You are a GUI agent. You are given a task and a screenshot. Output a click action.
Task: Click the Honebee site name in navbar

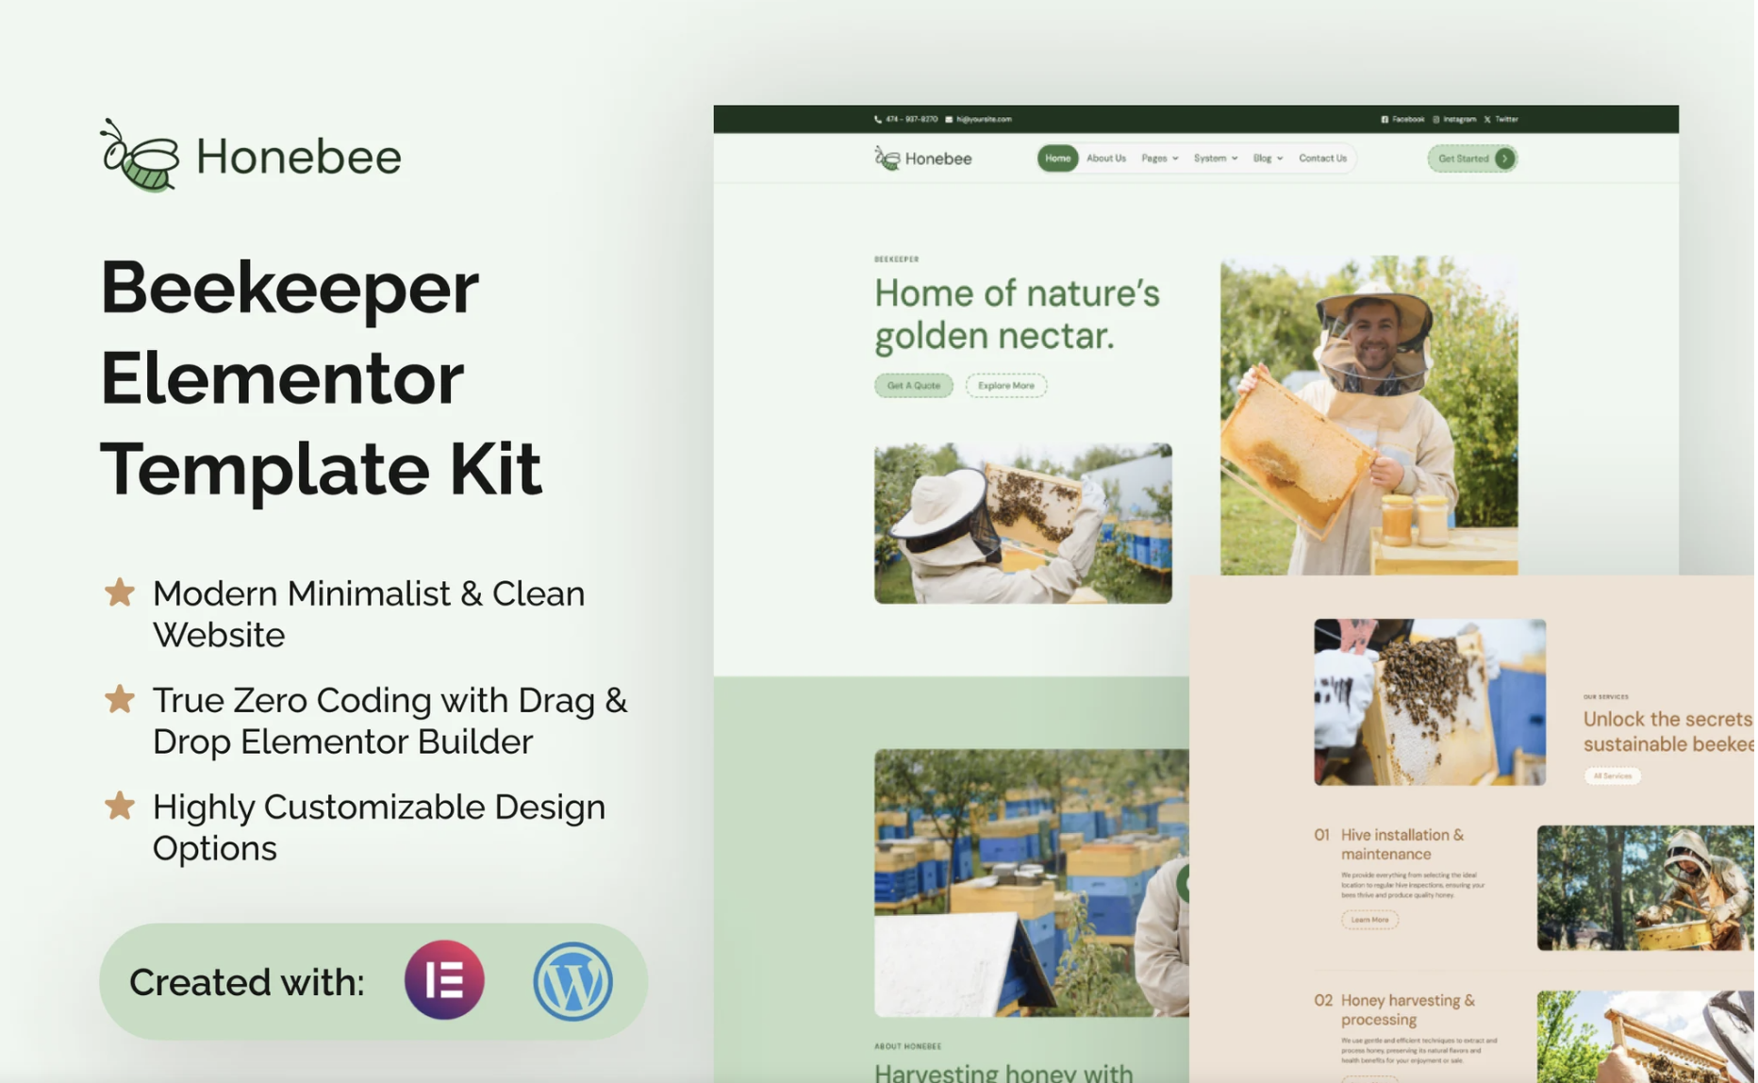(x=938, y=158)
